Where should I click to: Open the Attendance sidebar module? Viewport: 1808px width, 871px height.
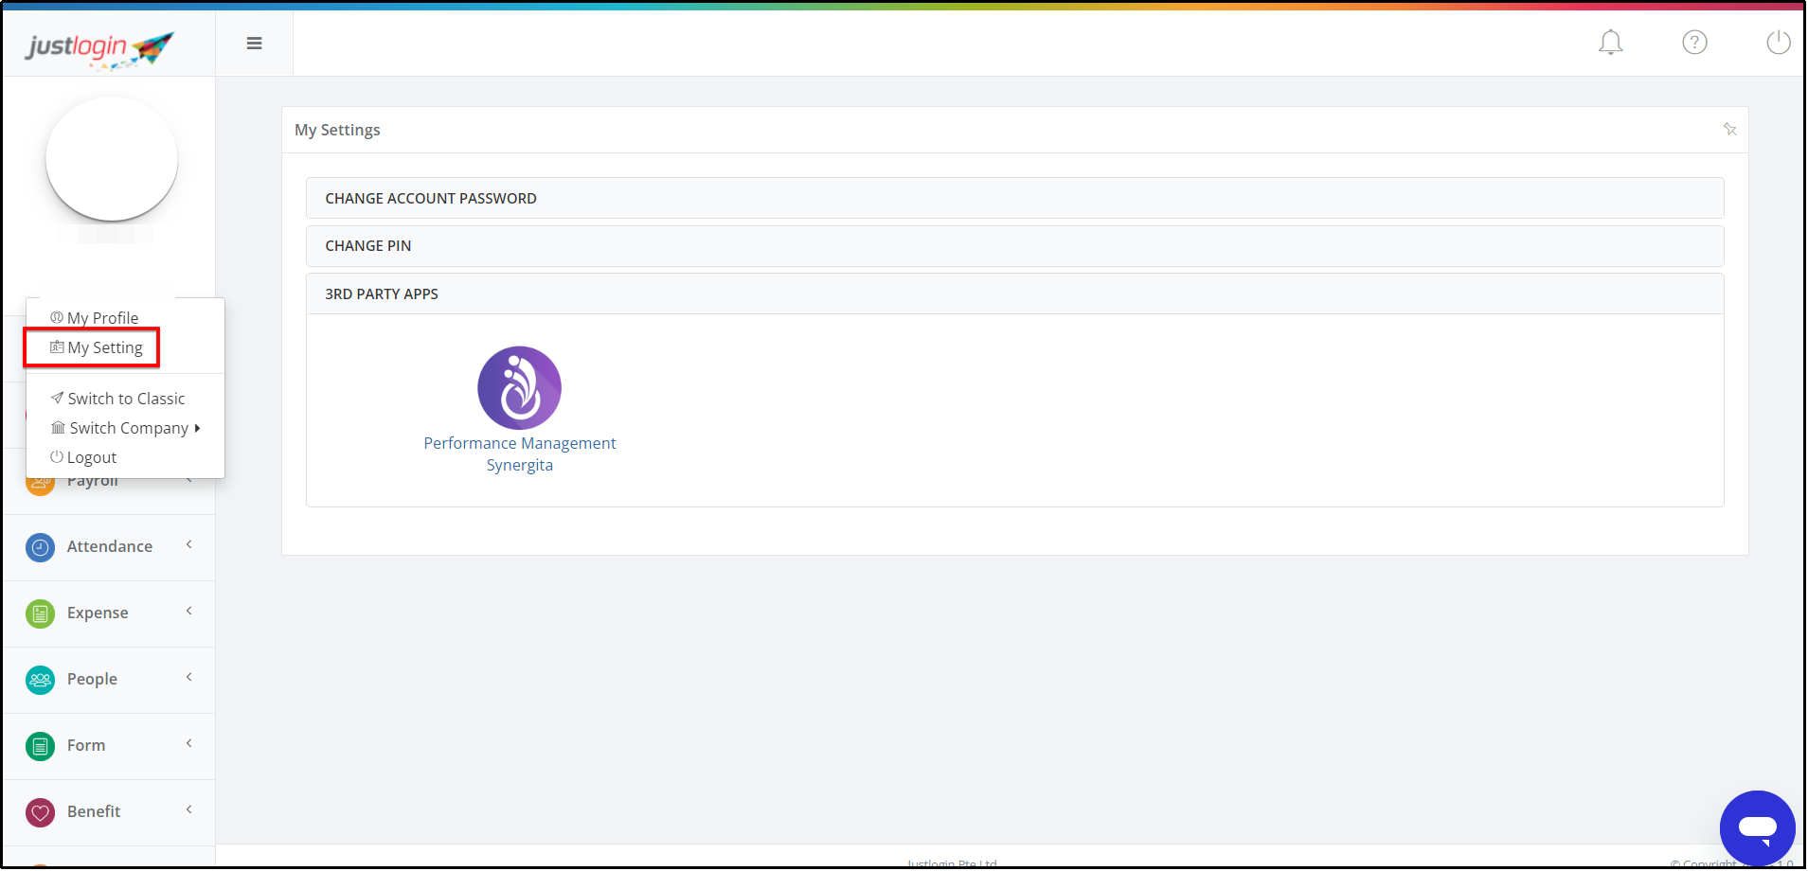pyautogui.click(x=109, y=547)
